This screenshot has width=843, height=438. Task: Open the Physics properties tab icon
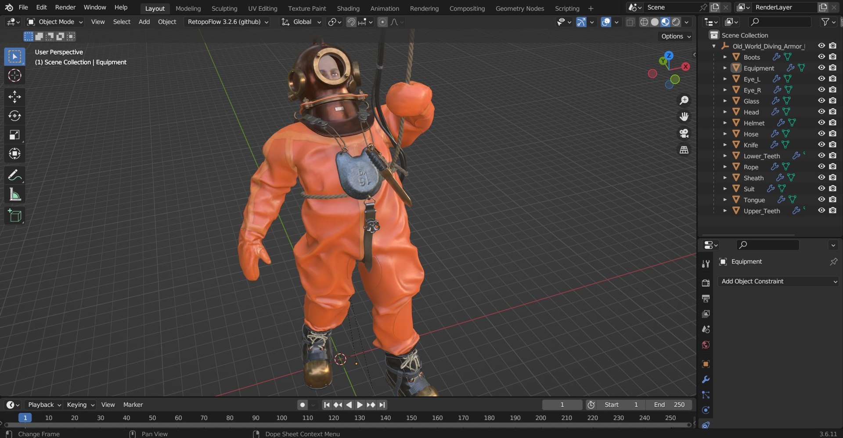pos(706,410)
